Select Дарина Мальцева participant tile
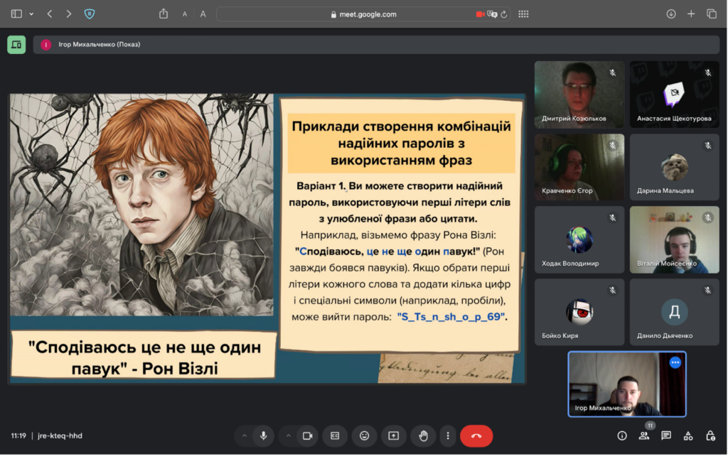Viewport: 728px width, 456px height. click(x=674, y=167)
